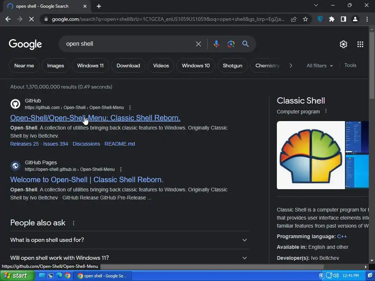This screenshot has width=375, height=281.
Task: Open the Chrome profile menu
Action: (x=355, y=19)
